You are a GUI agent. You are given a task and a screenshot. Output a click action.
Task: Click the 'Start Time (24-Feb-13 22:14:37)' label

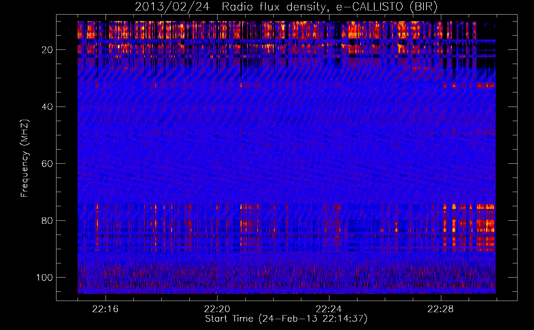tap(286, 319)
